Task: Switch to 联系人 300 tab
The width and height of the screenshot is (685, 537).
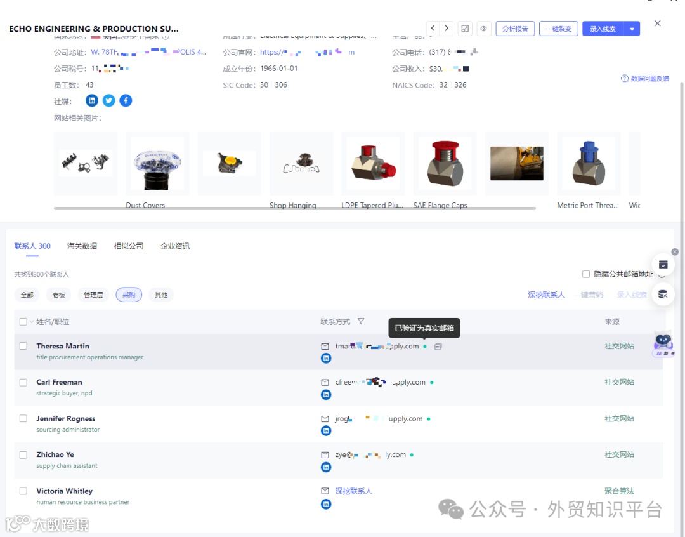Action: pyautogui.click(x=32, y=246)
